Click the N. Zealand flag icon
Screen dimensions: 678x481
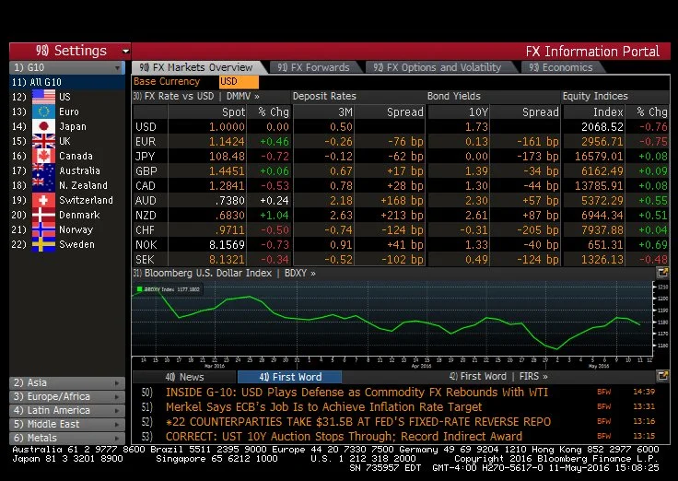point(43,184)
